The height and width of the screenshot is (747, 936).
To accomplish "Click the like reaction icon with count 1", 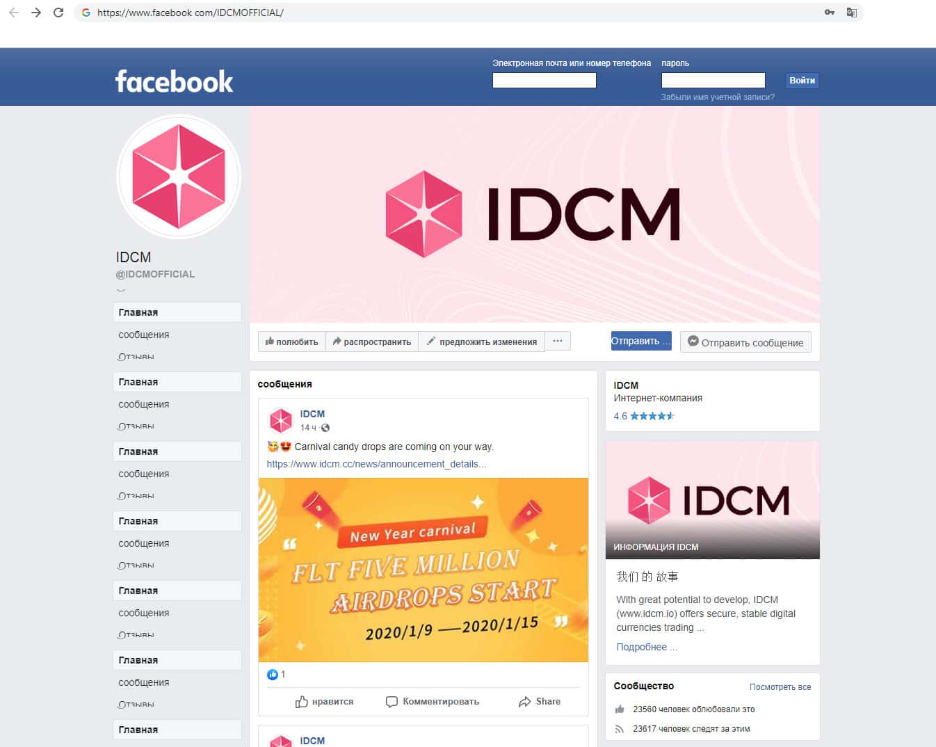I will tap(273, 674).
